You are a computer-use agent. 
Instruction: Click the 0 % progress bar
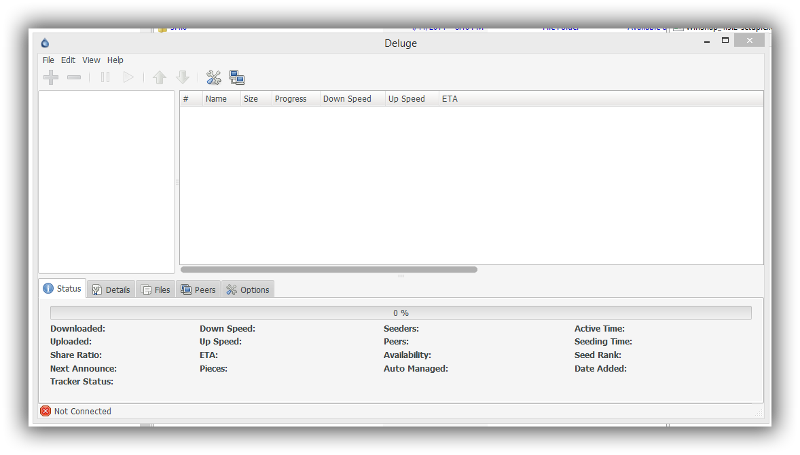click(x=401, y=313)
